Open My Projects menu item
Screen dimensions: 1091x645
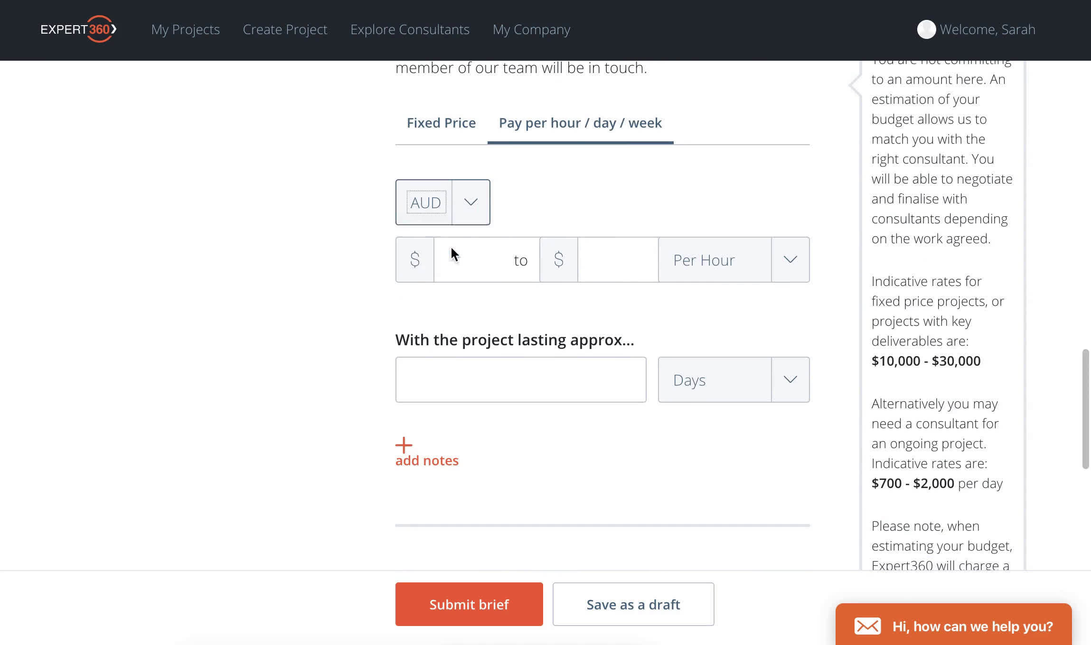tap(185, 29)
